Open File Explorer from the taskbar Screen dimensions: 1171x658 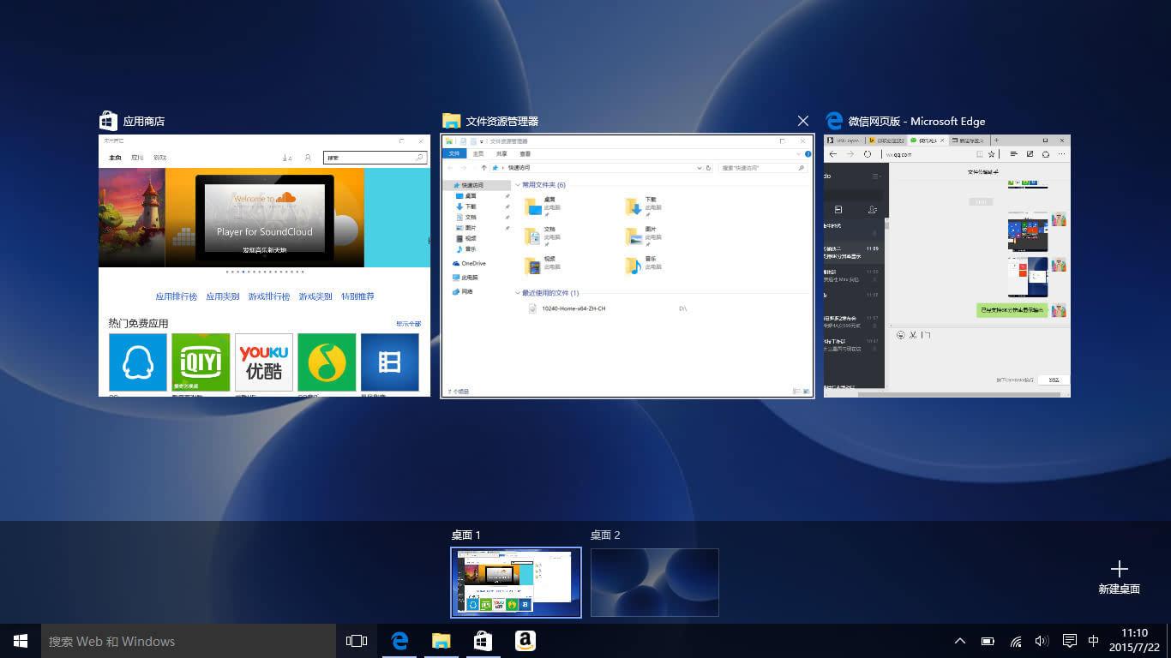coord(441,641)
